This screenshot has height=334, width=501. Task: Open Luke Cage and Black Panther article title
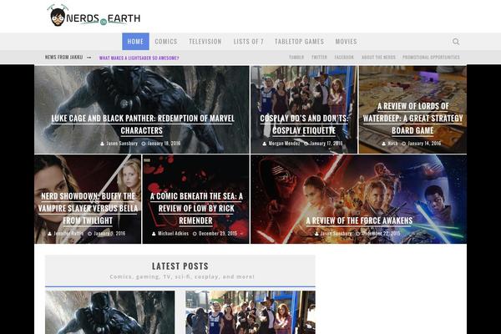coord(143,124)
